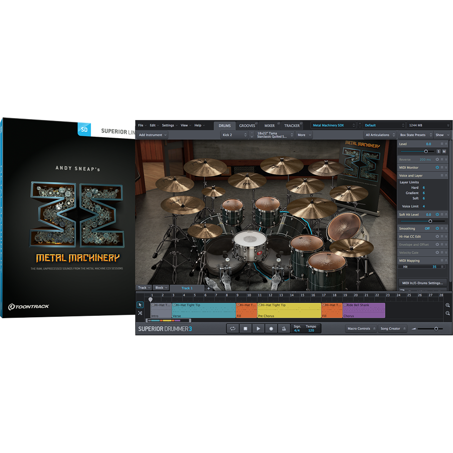
Task: Open Level section menu icon
Action: [442, 144]
